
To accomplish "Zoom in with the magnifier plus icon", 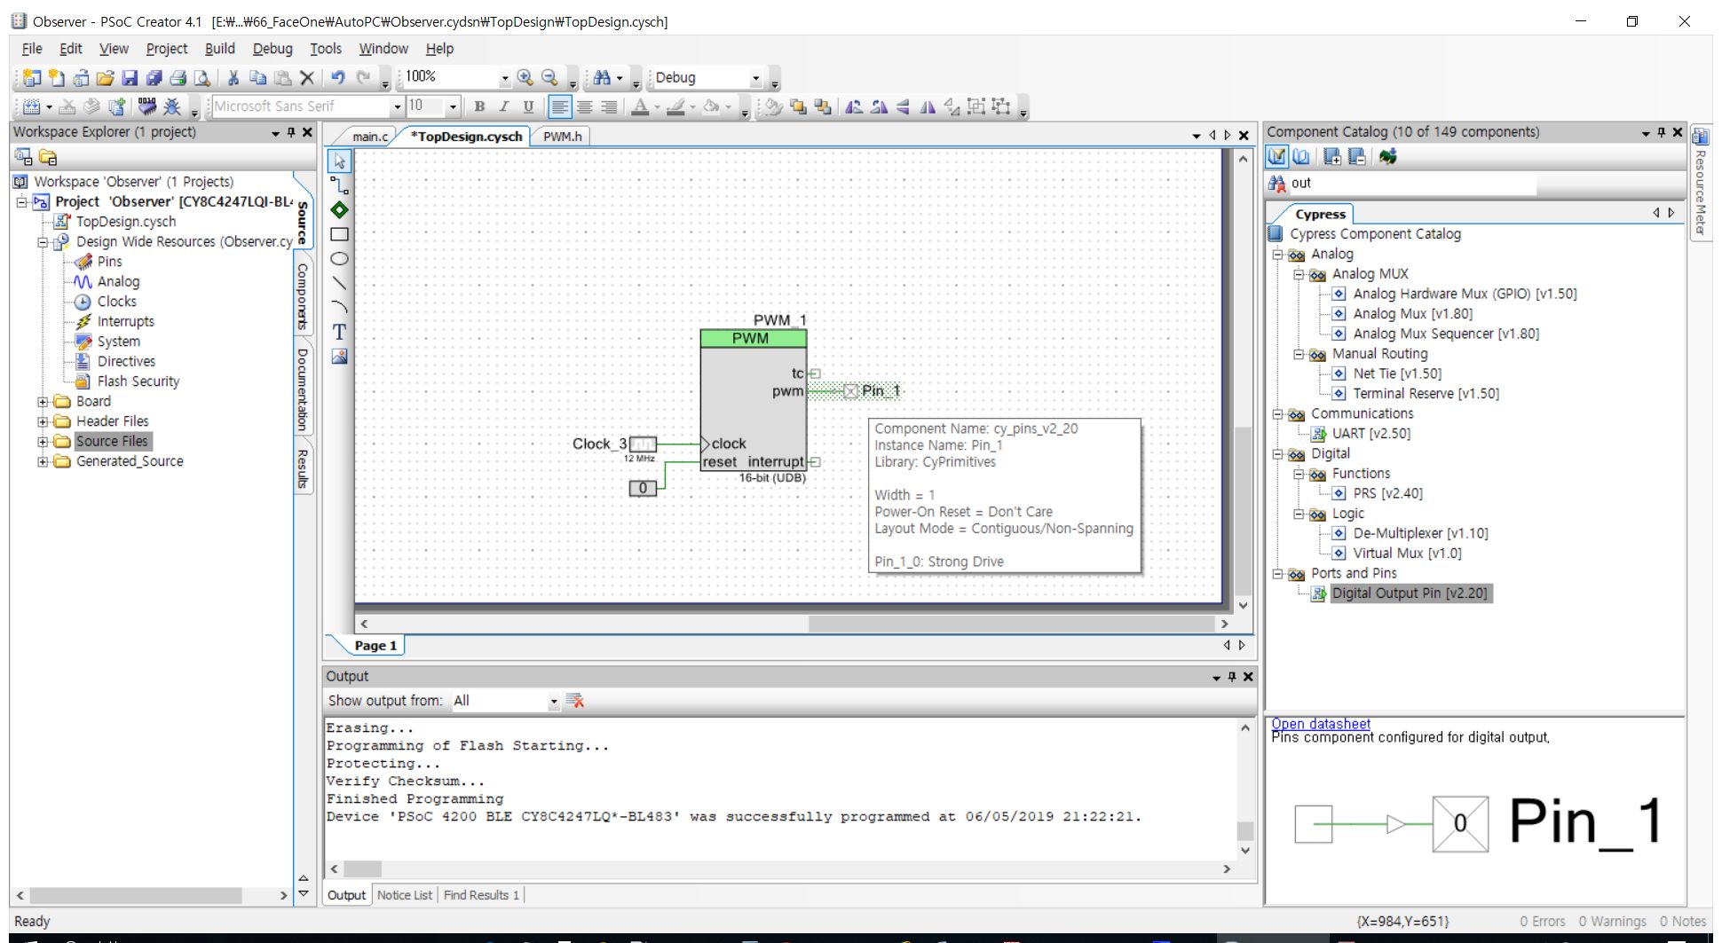I will pyautogui.click(x=525, y=78).
